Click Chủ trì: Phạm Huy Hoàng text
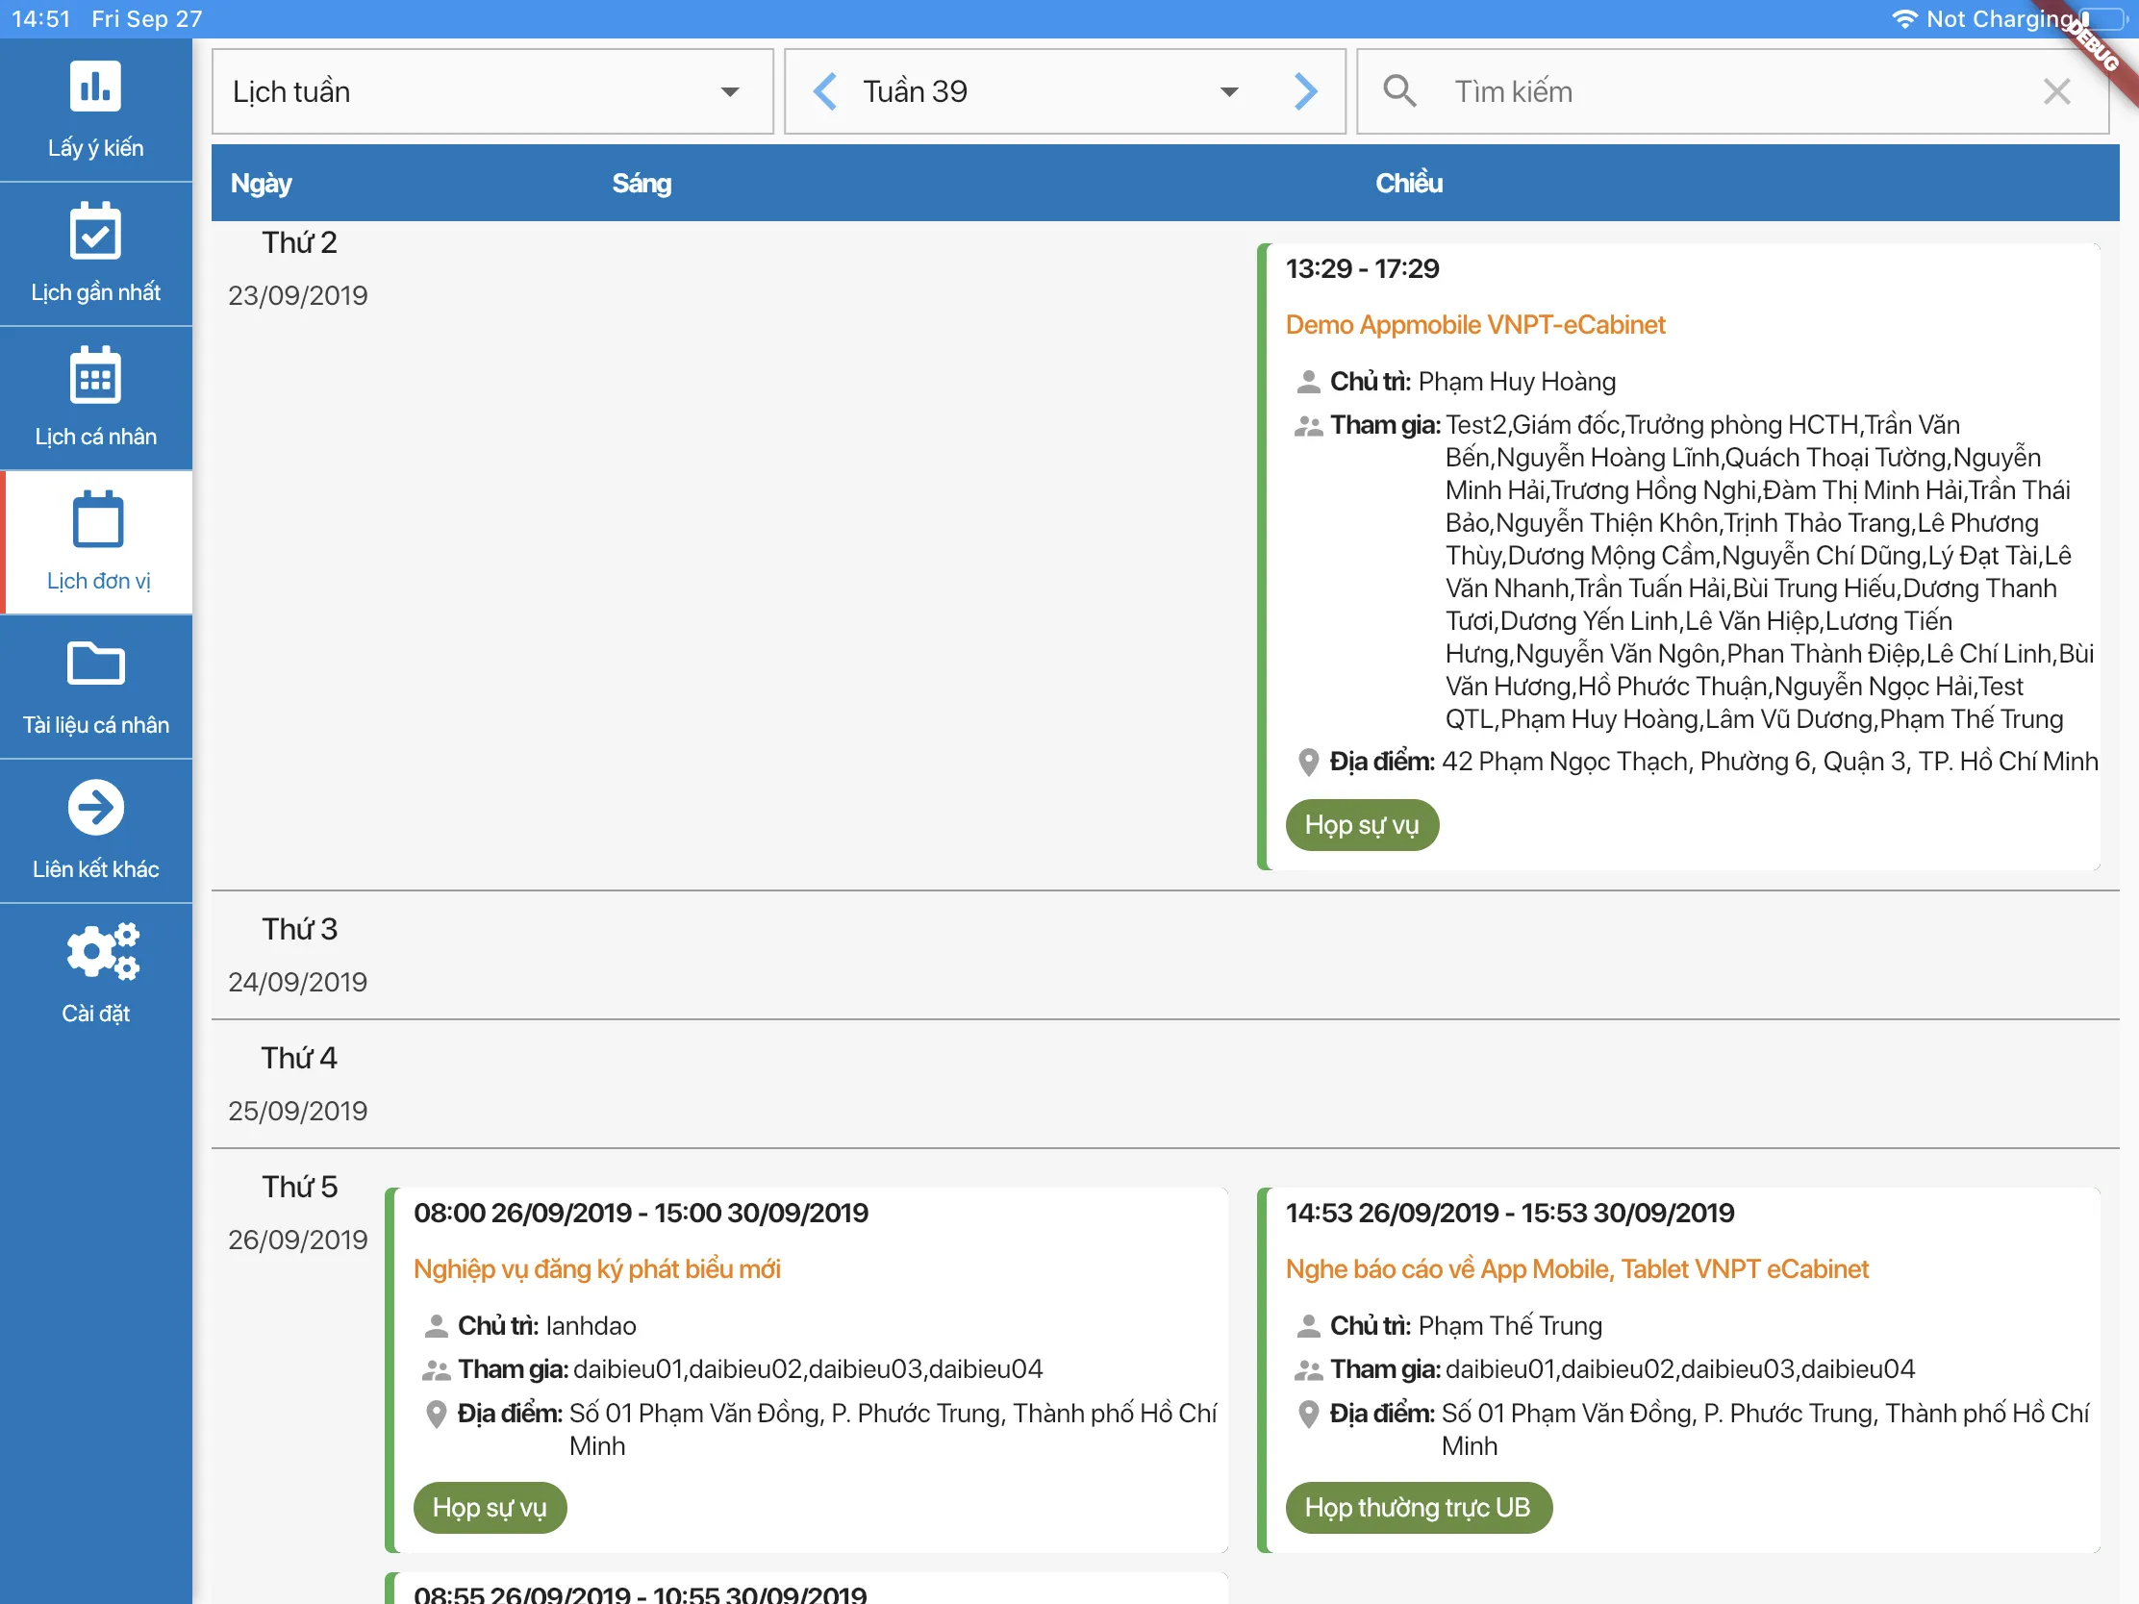This screenshot has height=1604, width=2139. point(1472,382)
